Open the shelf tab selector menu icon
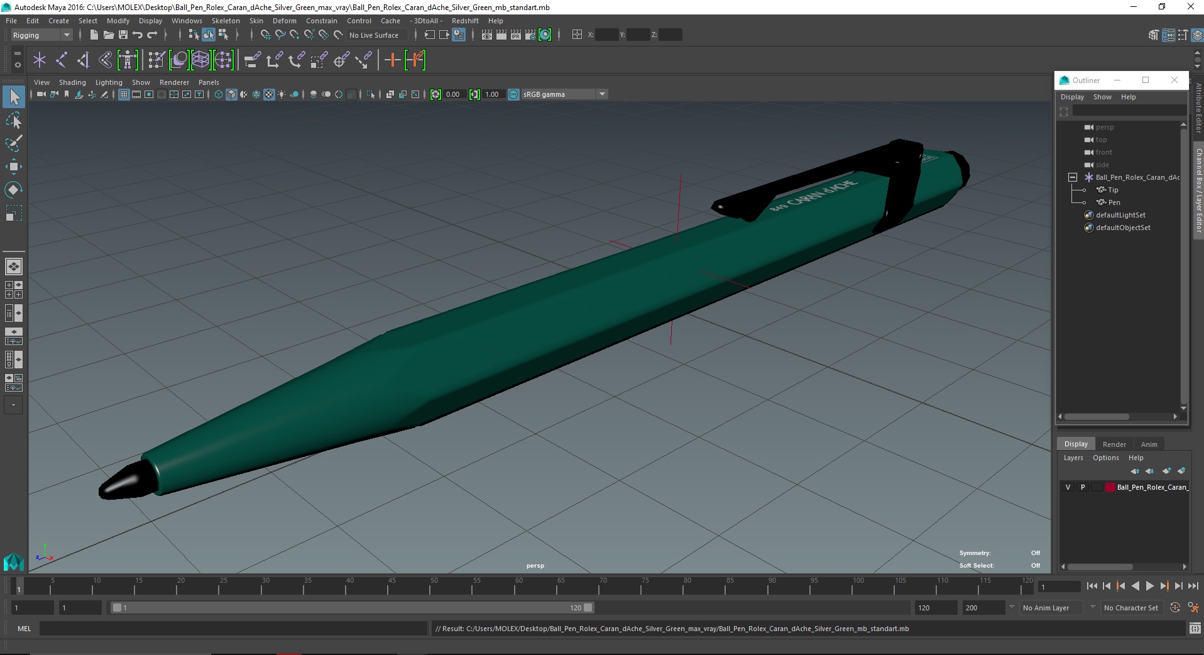Viewport: 1204px width, 655px height. coord(17,54)
